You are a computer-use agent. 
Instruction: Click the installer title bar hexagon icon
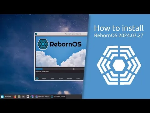click(36, 34)
